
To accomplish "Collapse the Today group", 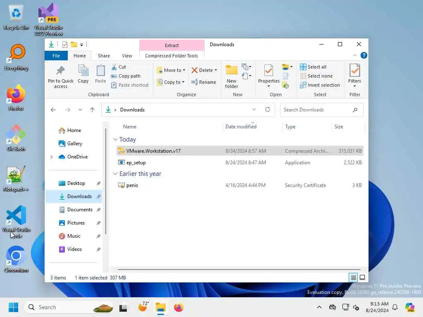I will coord(115,140).
